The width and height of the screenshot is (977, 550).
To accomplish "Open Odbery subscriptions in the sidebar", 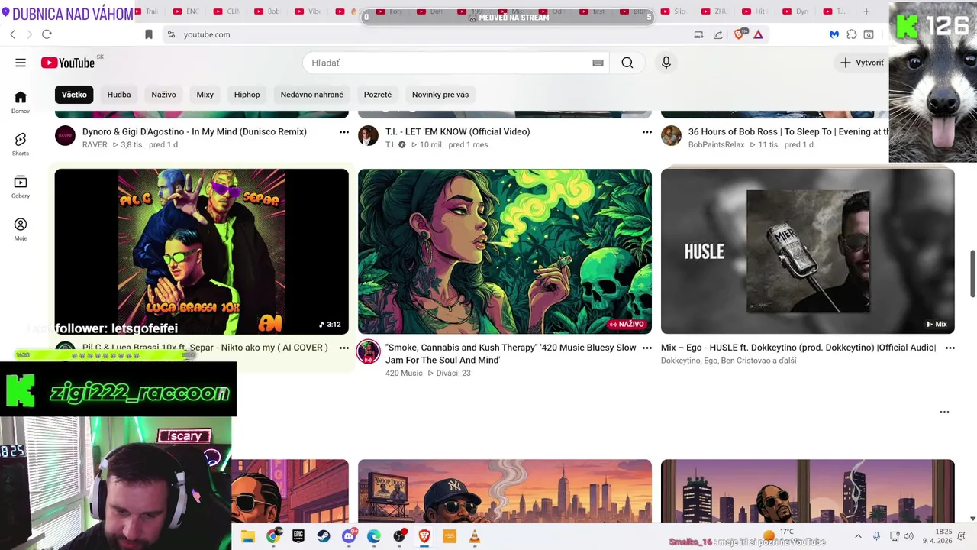I will click(21, 187).
